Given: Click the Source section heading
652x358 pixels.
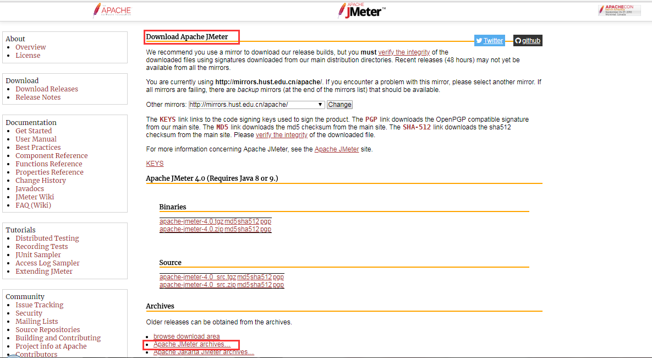Looking at the screenshot, I should 171,263.
